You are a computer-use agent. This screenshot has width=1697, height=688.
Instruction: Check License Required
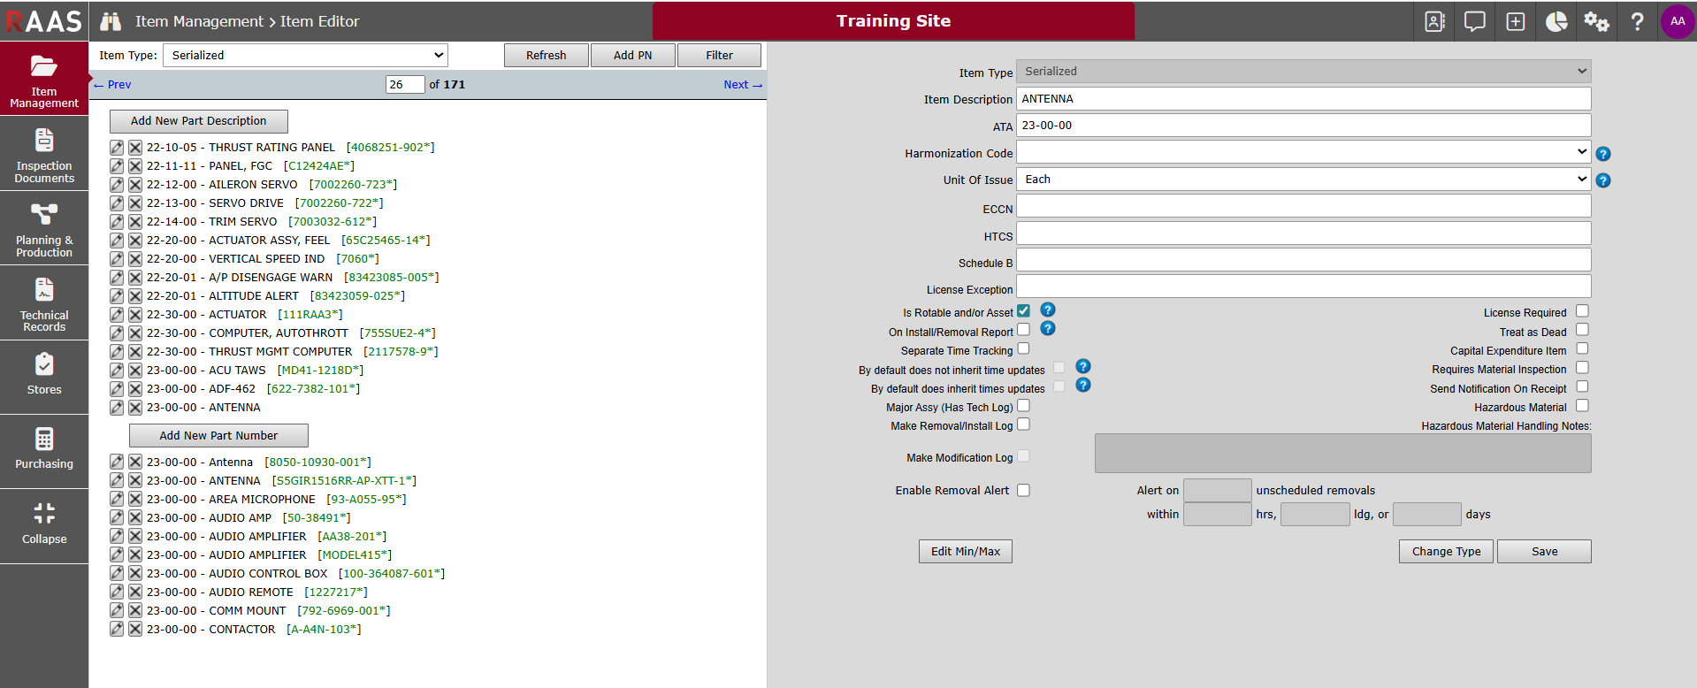(x=1583, y=311)
